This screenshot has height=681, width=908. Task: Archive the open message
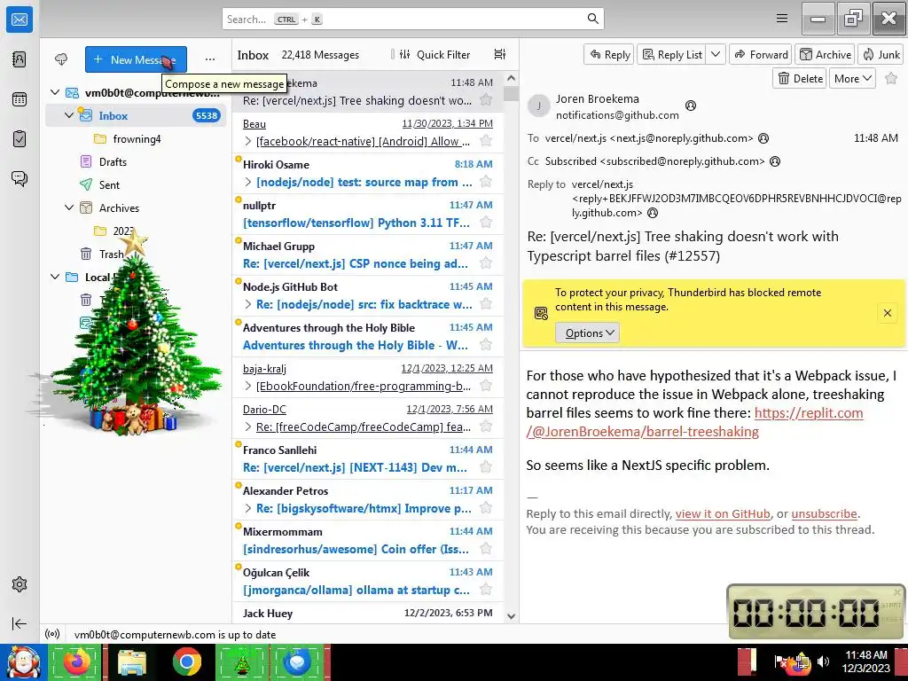click(826, 54)
